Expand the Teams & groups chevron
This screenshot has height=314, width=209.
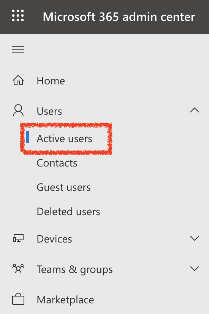(x=195, y=268)
